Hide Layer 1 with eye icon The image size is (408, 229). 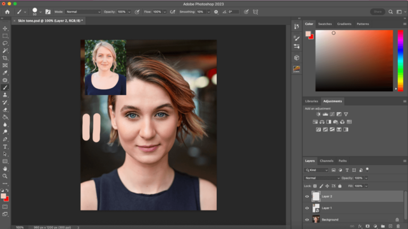click(x=307, y=208)
